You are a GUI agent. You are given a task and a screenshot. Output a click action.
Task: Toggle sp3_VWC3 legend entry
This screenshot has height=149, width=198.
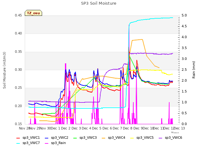pyautogui.click(x=85, y=138)
